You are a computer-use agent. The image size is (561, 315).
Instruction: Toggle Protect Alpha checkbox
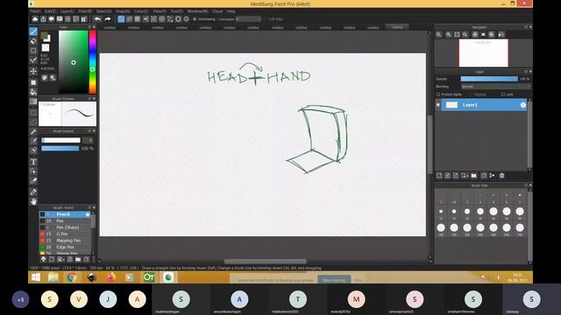coord(438,94)
